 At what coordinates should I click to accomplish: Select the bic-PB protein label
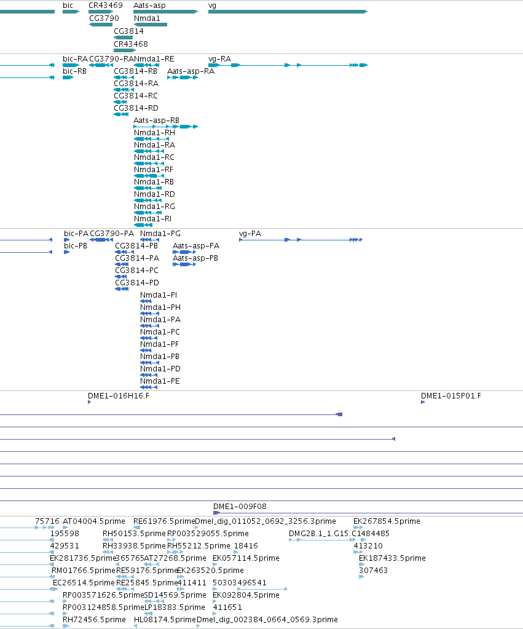click(x=76, y=246)
